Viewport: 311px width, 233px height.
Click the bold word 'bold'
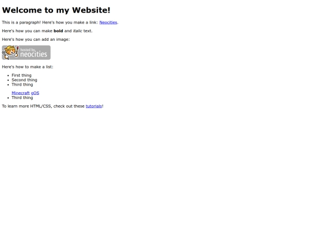click(58, 31)
